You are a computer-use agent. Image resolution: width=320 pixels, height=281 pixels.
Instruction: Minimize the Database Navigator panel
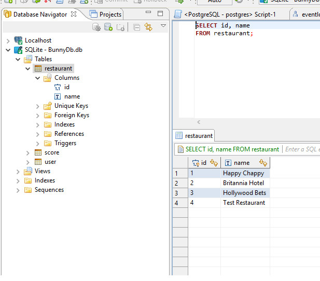pos(148,12)
